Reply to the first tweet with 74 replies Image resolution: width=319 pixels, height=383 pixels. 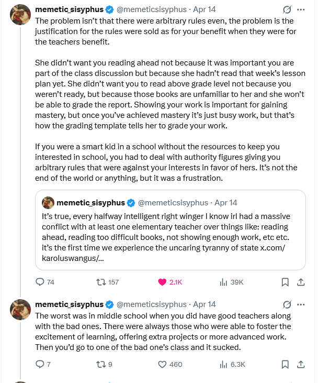(x=40, y=282)
